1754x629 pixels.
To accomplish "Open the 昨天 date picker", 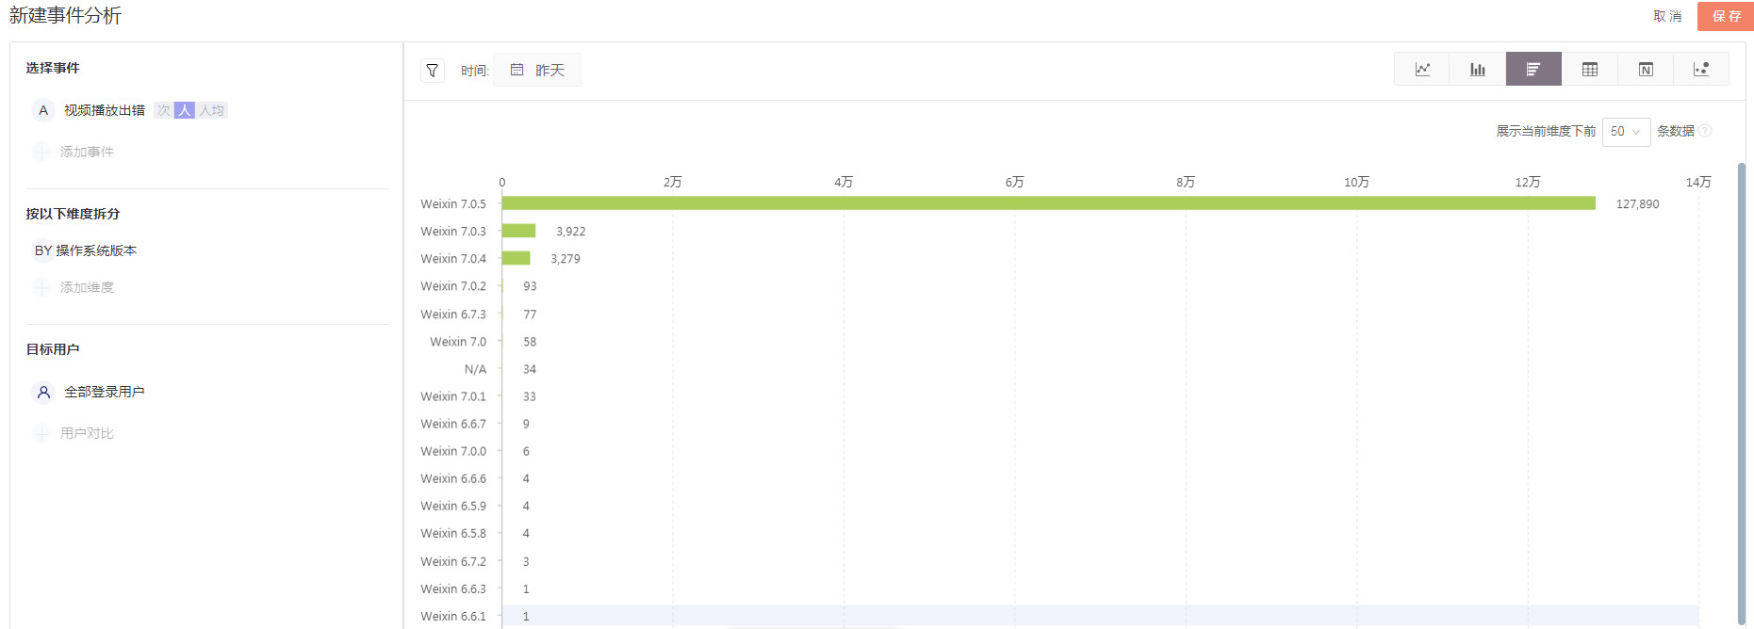I will point(537,70).
